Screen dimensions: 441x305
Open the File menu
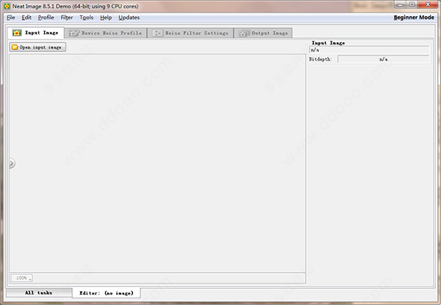coord(11,18)
